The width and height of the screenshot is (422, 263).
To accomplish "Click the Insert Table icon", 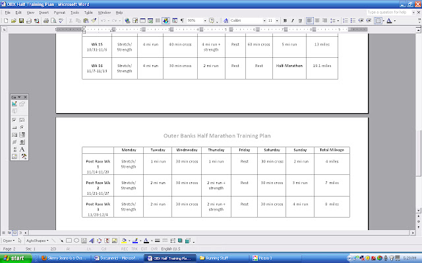I will point(142,20).
